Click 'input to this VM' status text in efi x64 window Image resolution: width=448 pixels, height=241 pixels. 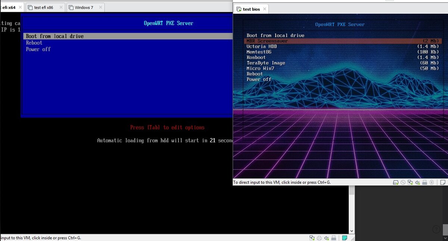[40, 238]
